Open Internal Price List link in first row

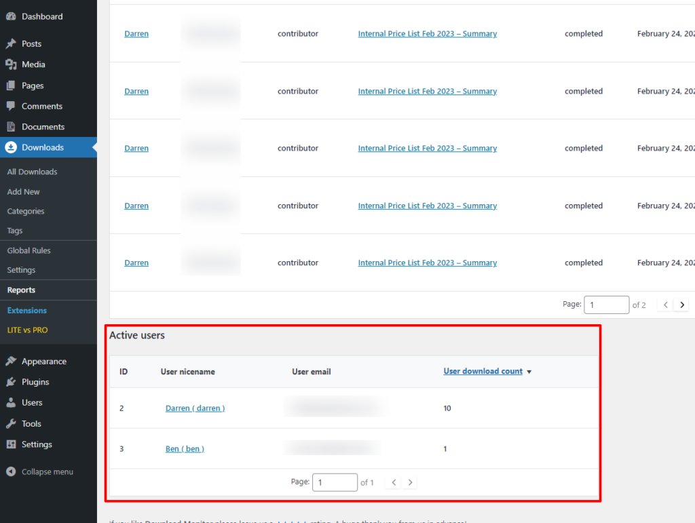pyautogui.click(x=428, y=34)
